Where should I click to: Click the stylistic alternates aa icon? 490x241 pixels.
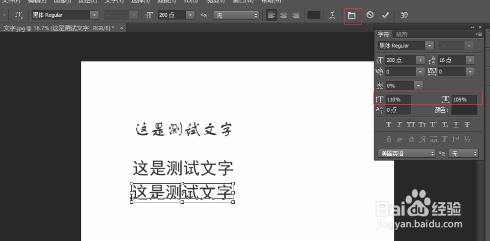click(x=434, y=140)
